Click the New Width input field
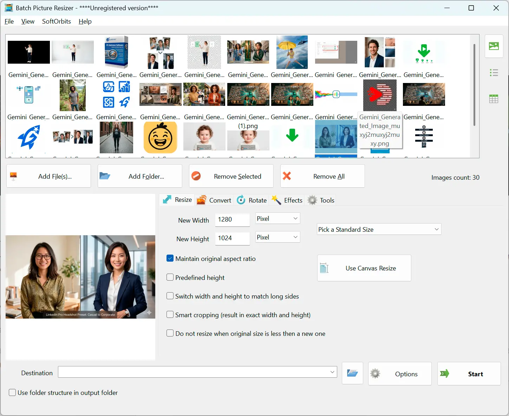 click(232, 219)
